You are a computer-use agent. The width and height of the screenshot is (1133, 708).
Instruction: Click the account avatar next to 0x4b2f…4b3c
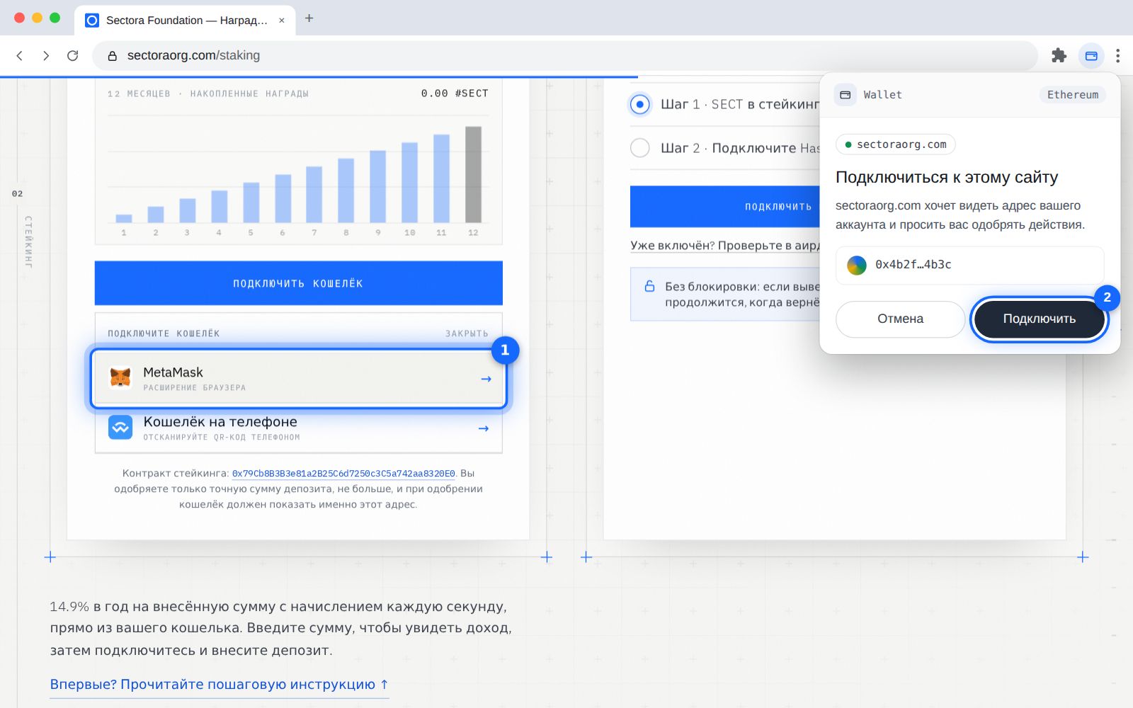point(857,265)
